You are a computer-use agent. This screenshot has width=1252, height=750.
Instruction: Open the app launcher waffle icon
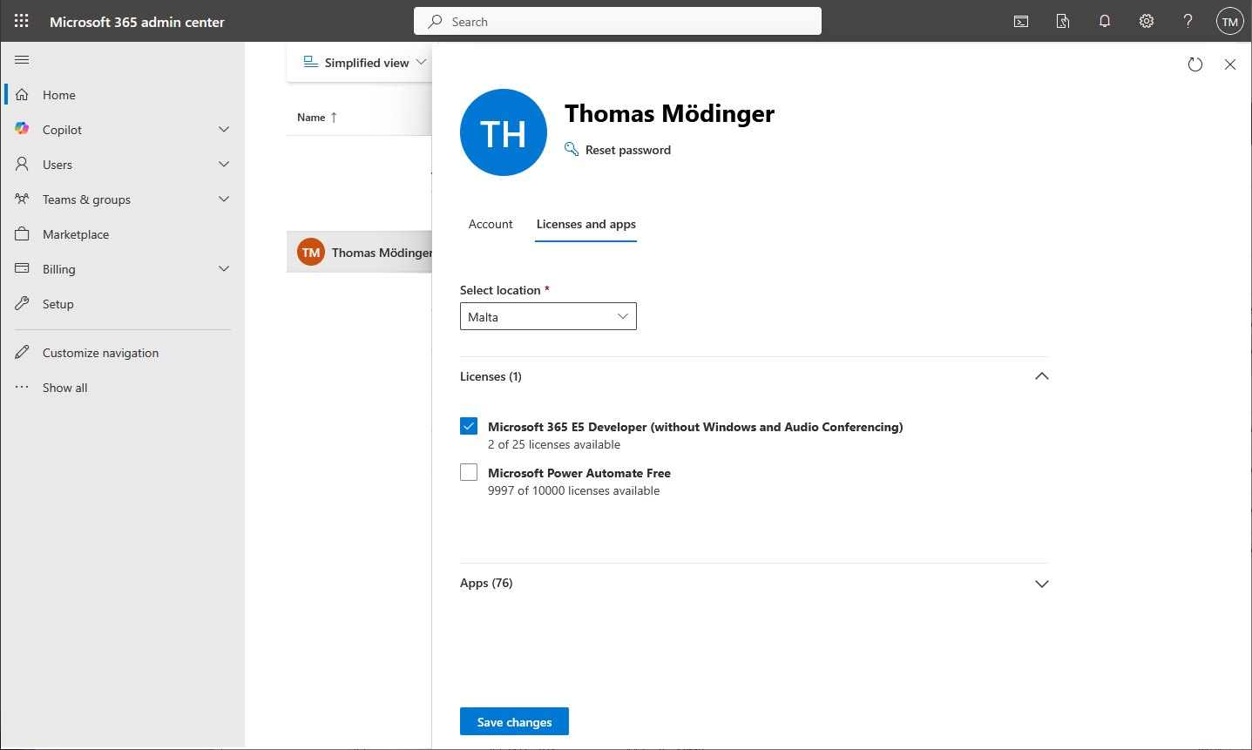(22, 21)
